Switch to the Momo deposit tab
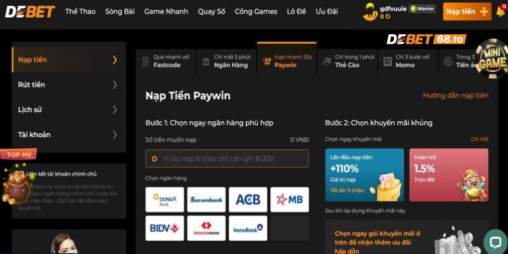The image size is (508, 254). [x=408, y=61]
